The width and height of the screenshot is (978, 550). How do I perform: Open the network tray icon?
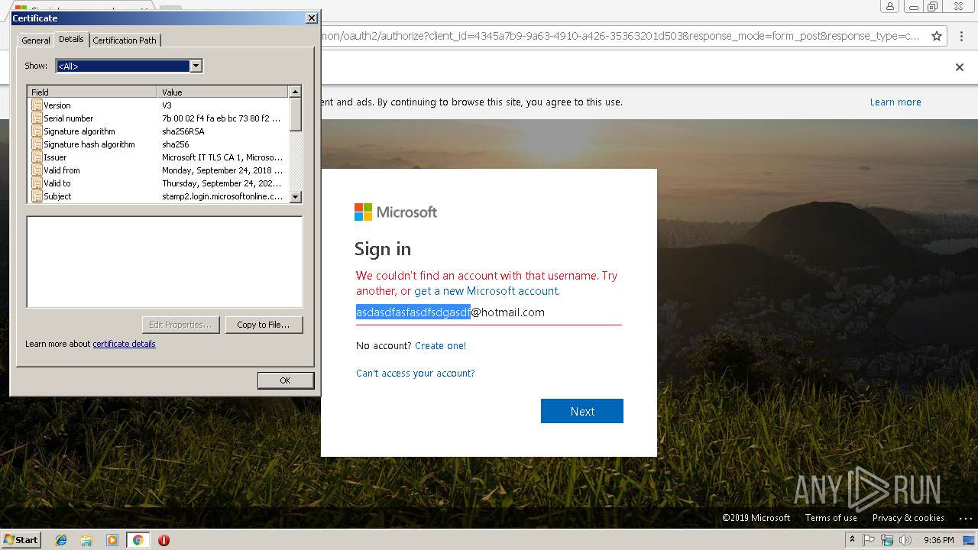pyautogui.click(x=887, y=540)
